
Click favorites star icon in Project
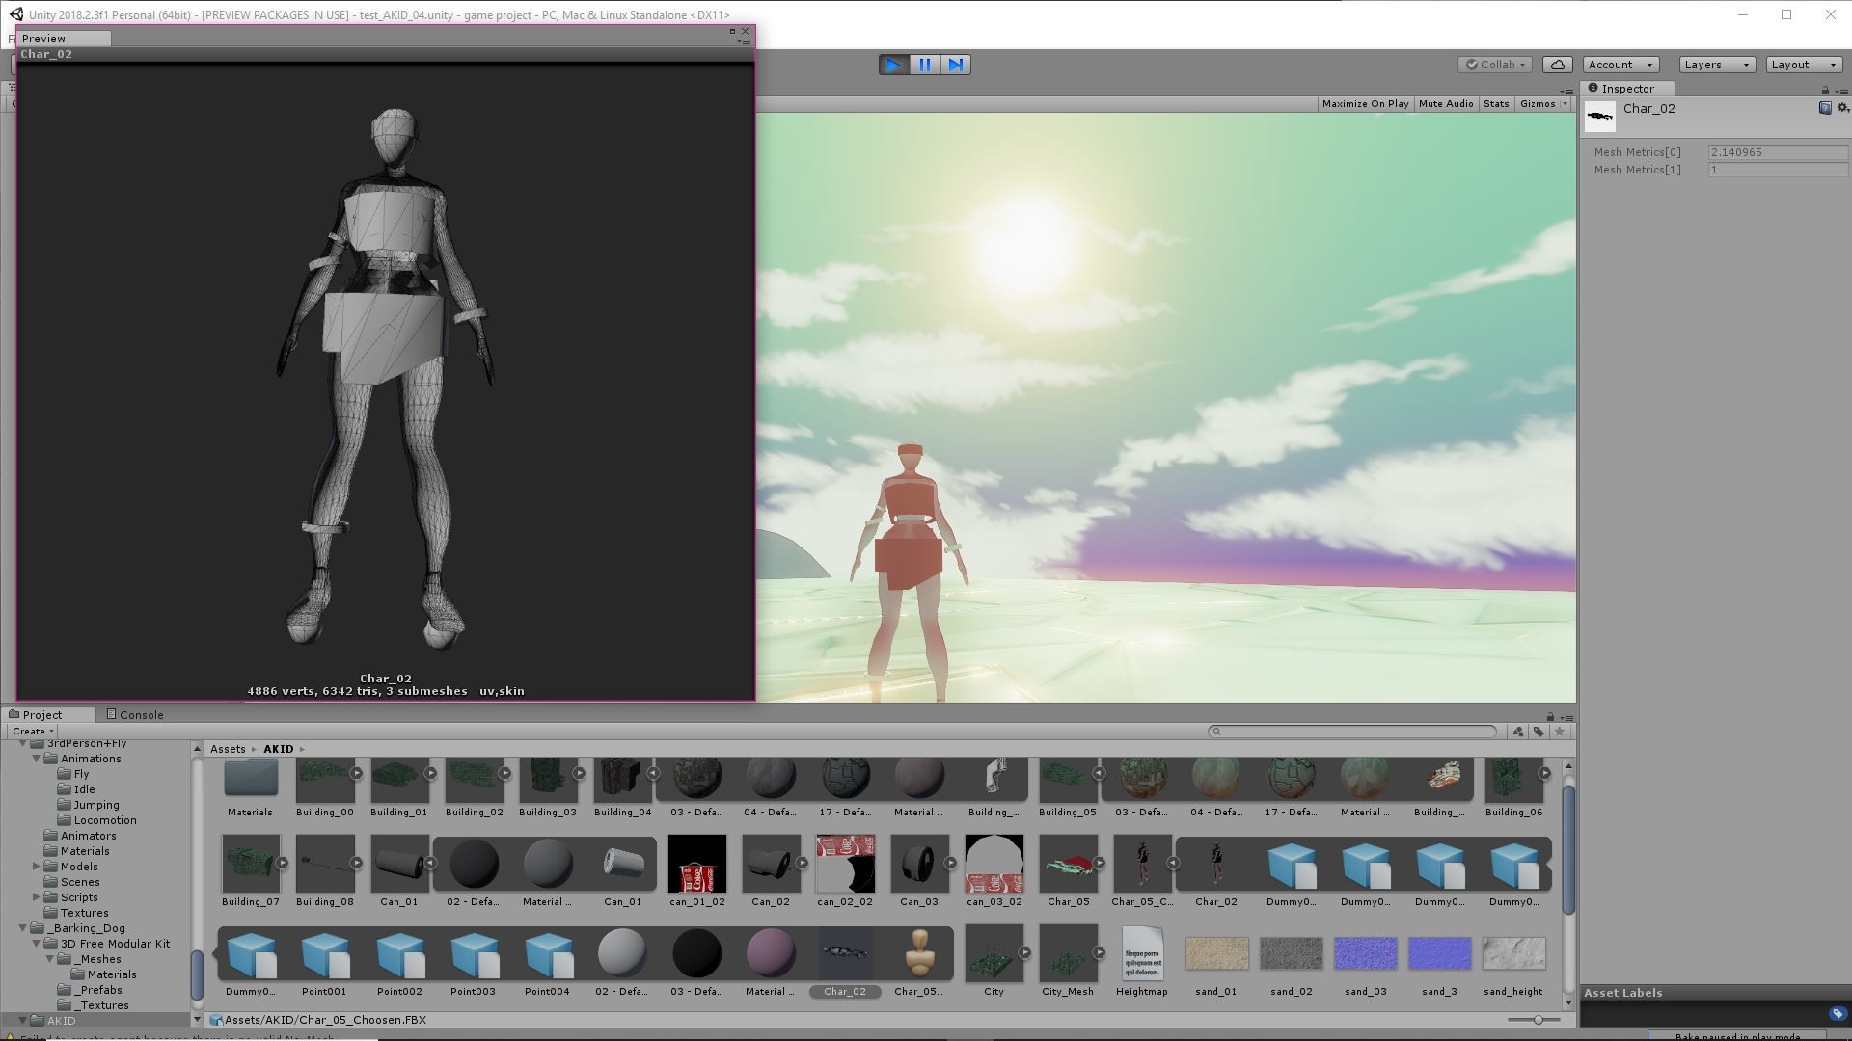[x=1559, y=732]
